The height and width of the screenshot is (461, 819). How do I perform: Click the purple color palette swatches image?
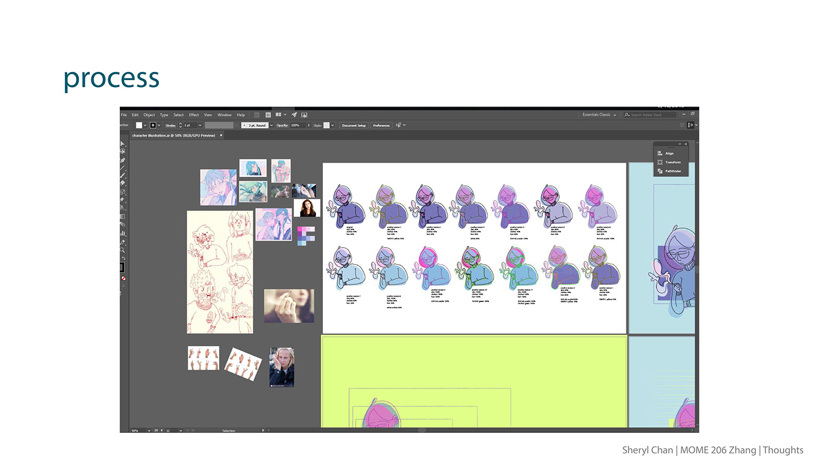(x=306, y=235)
